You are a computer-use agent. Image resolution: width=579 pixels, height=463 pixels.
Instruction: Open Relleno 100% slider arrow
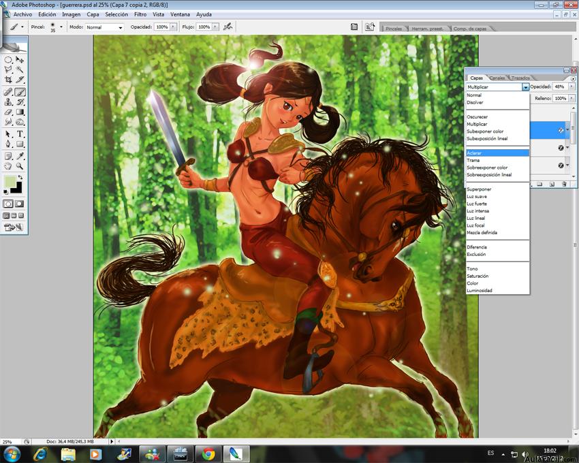point(572,98)
